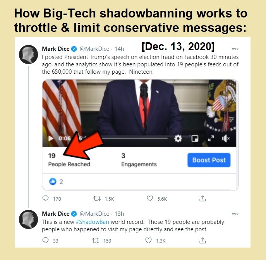266x260 pixels.
Task: Unmute the video speaker icon
Action: (x=226, y=139)
